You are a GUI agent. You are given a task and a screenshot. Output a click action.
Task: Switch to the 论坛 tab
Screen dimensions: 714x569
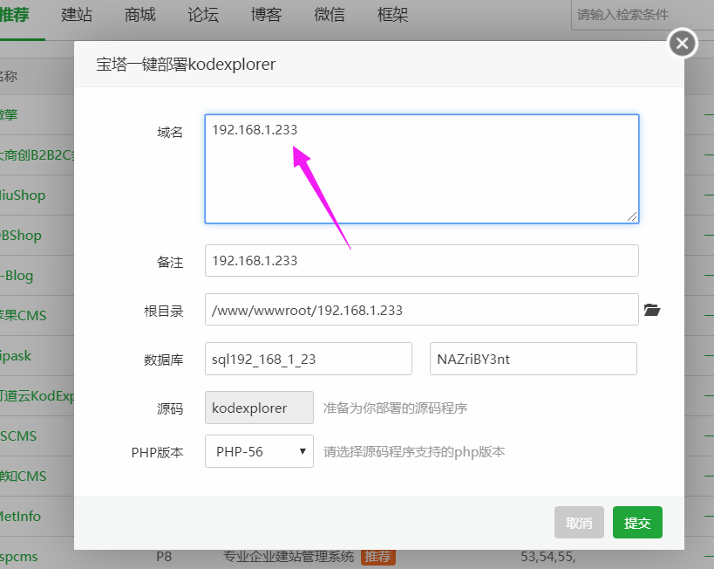click(203, 15)
